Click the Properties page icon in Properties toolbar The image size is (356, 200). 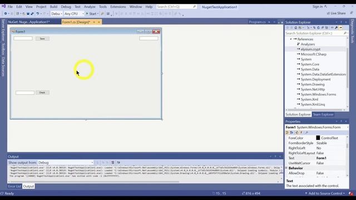(x=306, y=132)
